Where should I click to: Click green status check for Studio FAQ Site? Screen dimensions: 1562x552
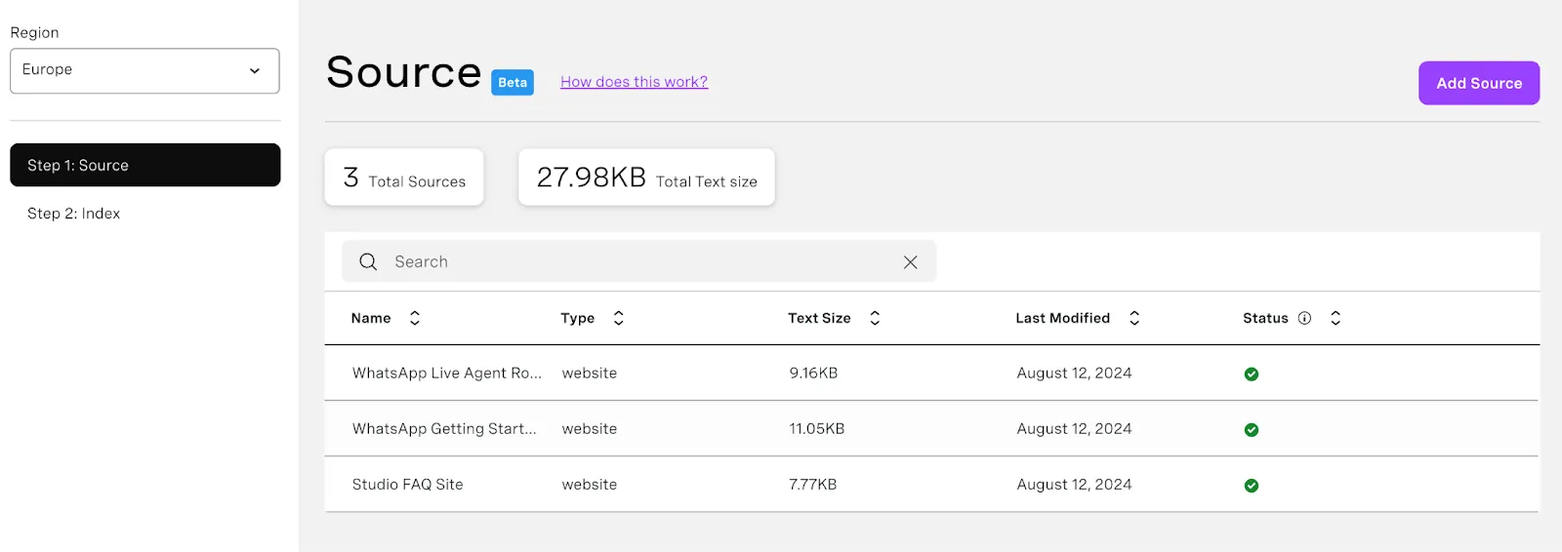click(x=1251, y=486)
